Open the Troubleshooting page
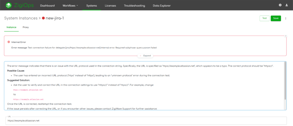The image size is (293, 126). (x=134, y=6)
